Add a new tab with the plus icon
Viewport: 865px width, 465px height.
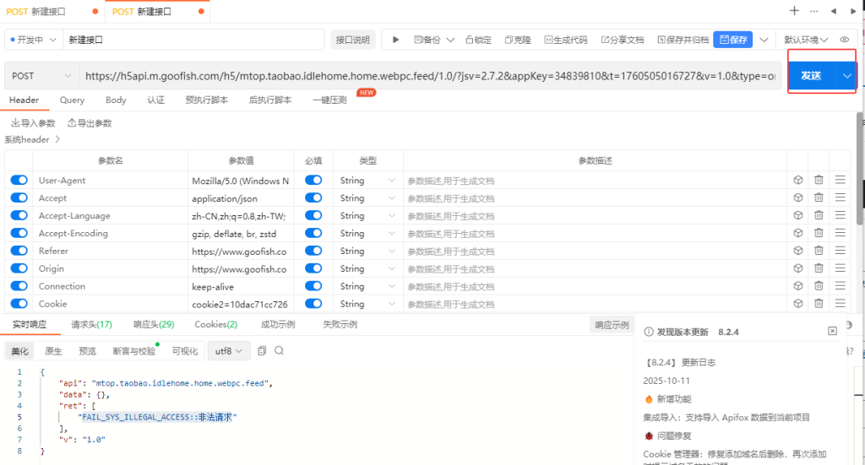(x=794, y=10)
